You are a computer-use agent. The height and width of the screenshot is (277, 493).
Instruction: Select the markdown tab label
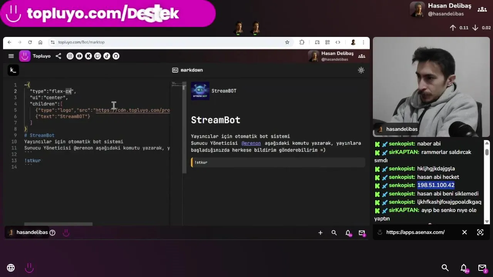click(188, 70)
